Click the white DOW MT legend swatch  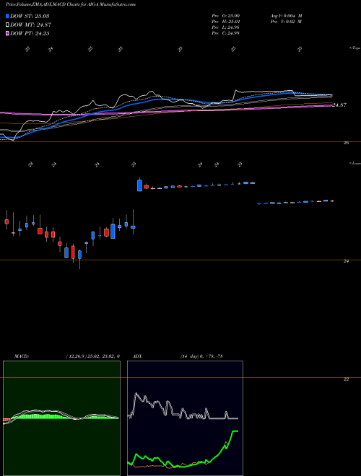coord(8,25)
